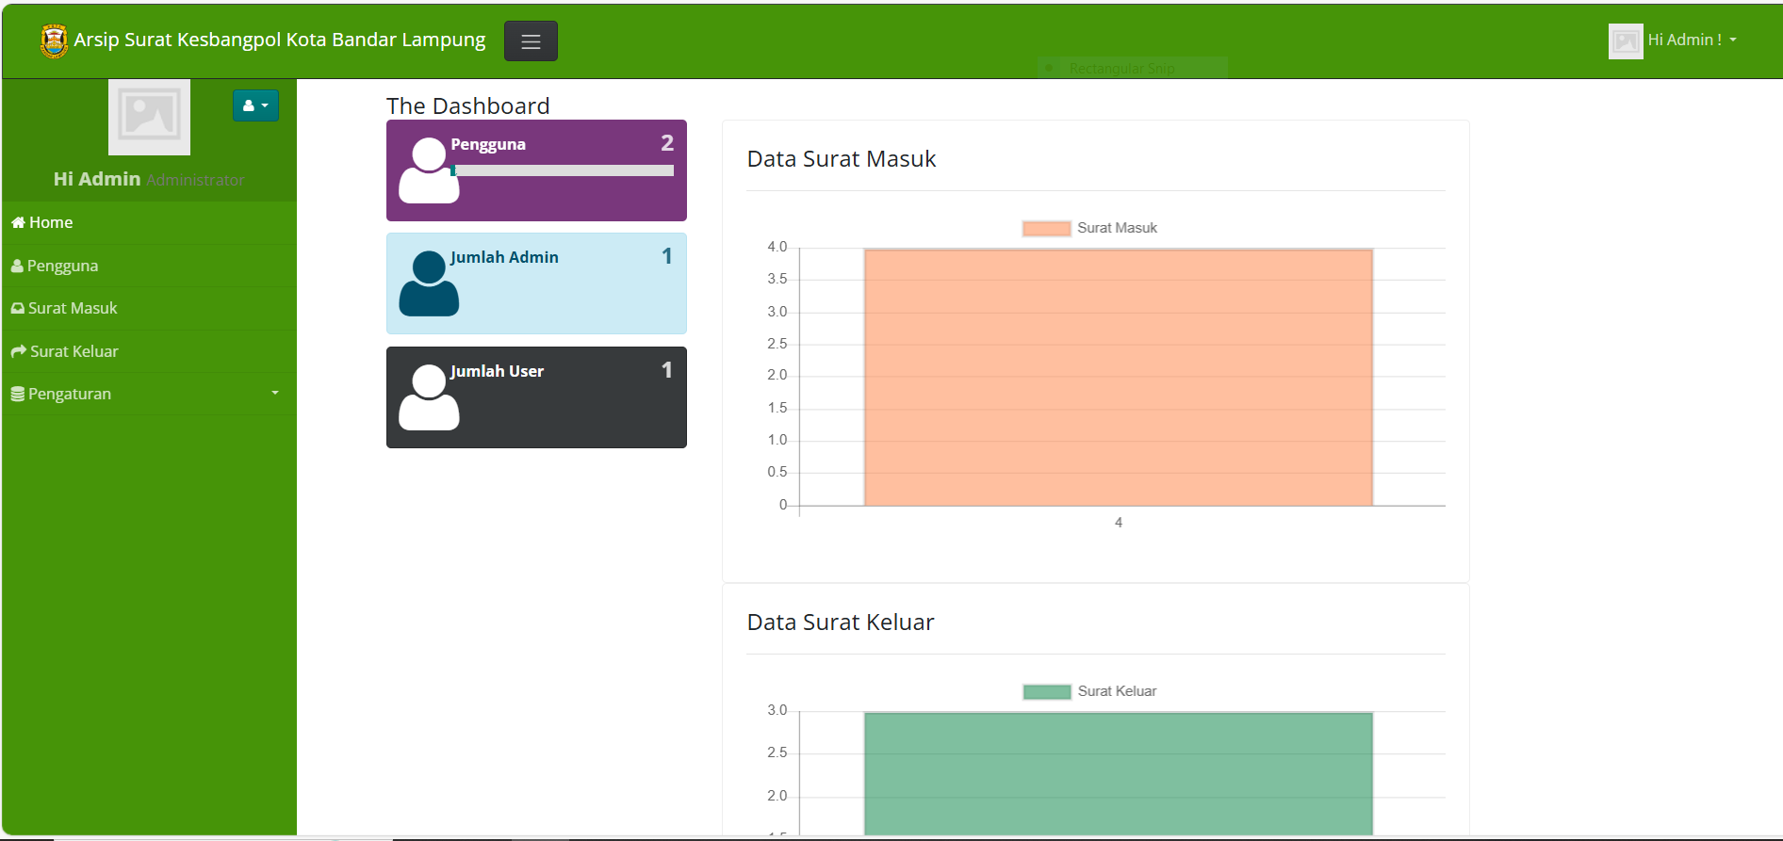Open Surat Masuk in the sidebar
1783x841 pixels.
click(149, 309)
